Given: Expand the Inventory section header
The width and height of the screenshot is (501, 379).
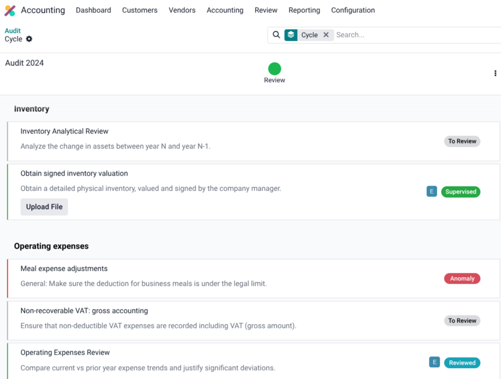Looking at the screenshot, I should pyautogui.click(x=32, y=109).
